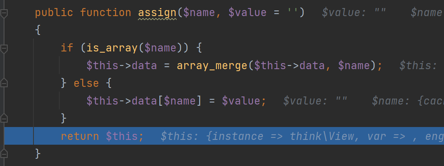Click the fold marker beside the else line
The image size is (444, 166).
pos(4,83)
